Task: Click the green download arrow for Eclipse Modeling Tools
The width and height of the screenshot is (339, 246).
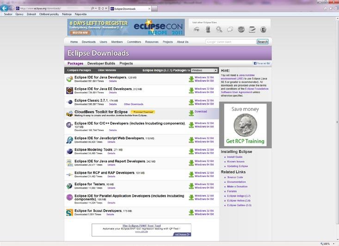Action: (x=191, y=151)
